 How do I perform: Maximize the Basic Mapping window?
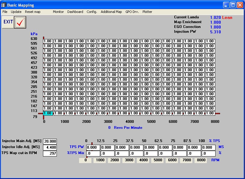233,5
